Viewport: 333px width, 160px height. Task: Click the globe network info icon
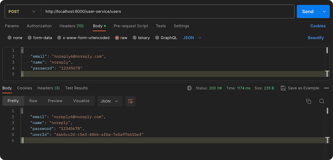tap(189, 88)
